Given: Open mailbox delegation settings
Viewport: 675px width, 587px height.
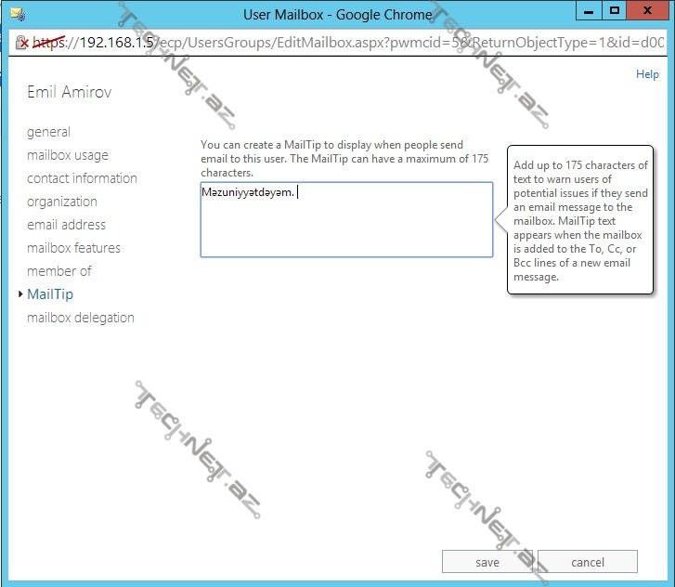Looking at the screenshot, I should pos(80,318).
